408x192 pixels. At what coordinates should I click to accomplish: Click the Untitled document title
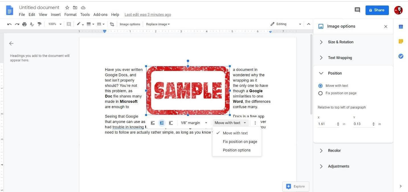pos(39,7)
